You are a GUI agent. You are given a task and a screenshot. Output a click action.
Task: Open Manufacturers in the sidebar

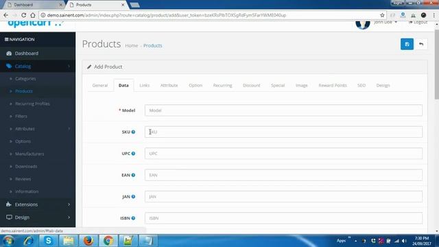[x=29, y=154]
